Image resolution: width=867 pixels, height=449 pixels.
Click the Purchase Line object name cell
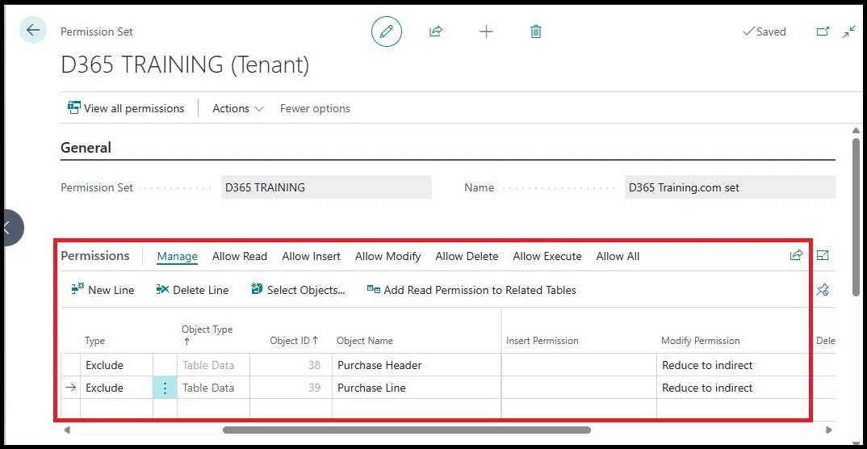(417, 388)
